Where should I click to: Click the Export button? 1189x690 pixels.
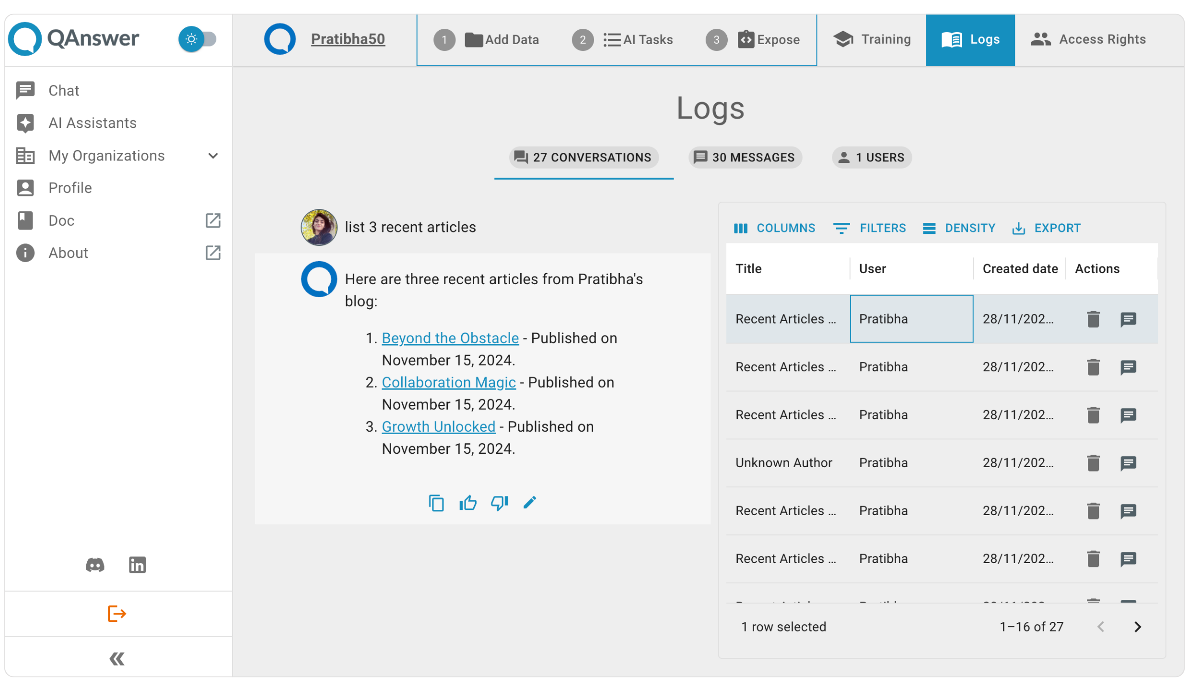click(1046, 228)
